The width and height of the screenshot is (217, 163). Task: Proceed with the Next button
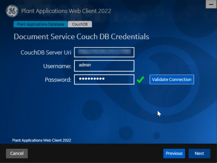pos(199,153)
